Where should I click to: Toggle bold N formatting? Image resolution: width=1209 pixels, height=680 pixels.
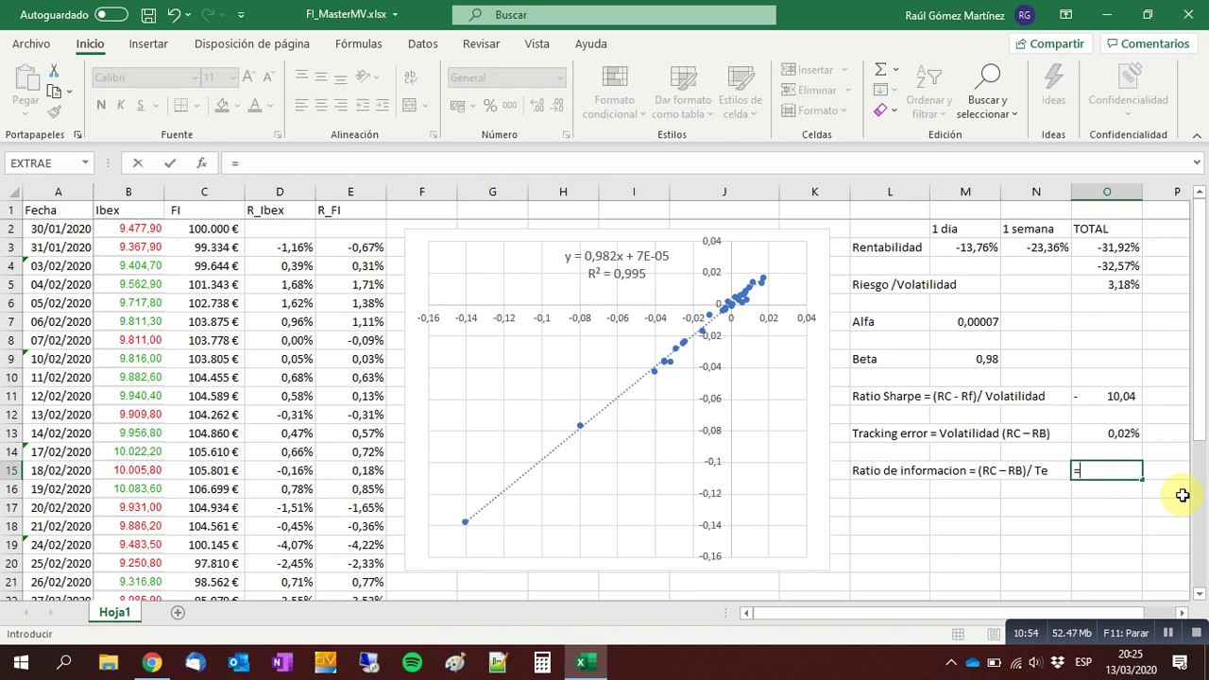click(x=101, y=106)
